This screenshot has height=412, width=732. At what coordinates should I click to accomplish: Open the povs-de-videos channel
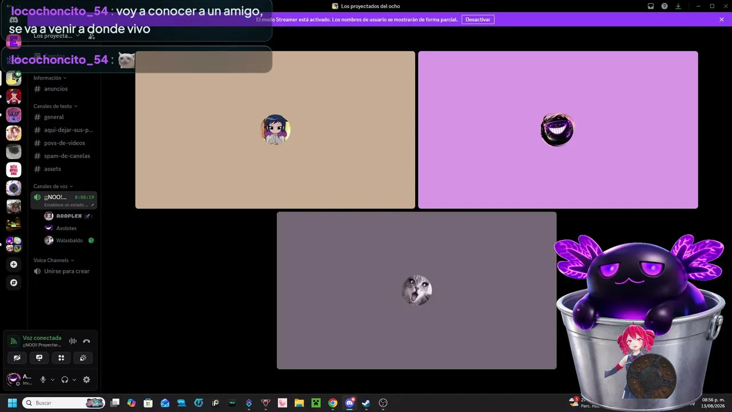(63, 143)
